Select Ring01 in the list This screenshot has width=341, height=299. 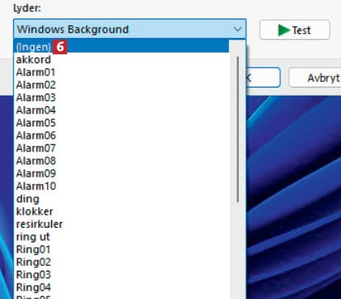(121, 250)
